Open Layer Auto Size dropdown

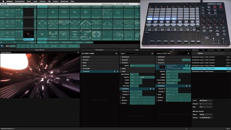pyautogui.click(x=134, y=86)
